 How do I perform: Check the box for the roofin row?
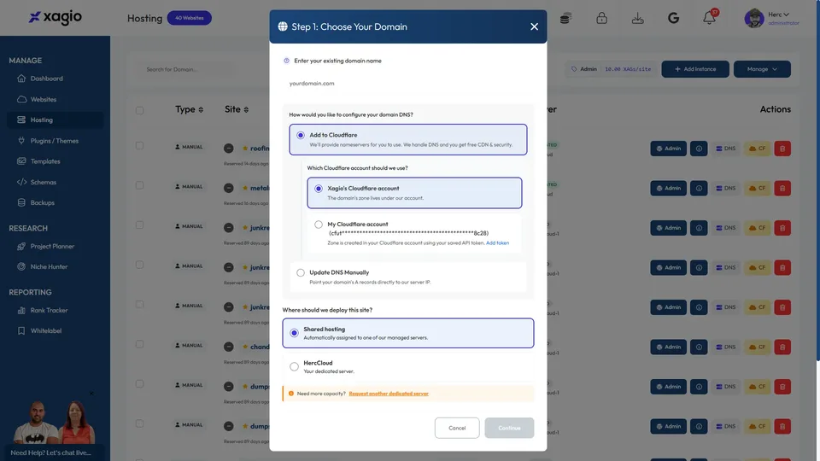pos(139,146)
